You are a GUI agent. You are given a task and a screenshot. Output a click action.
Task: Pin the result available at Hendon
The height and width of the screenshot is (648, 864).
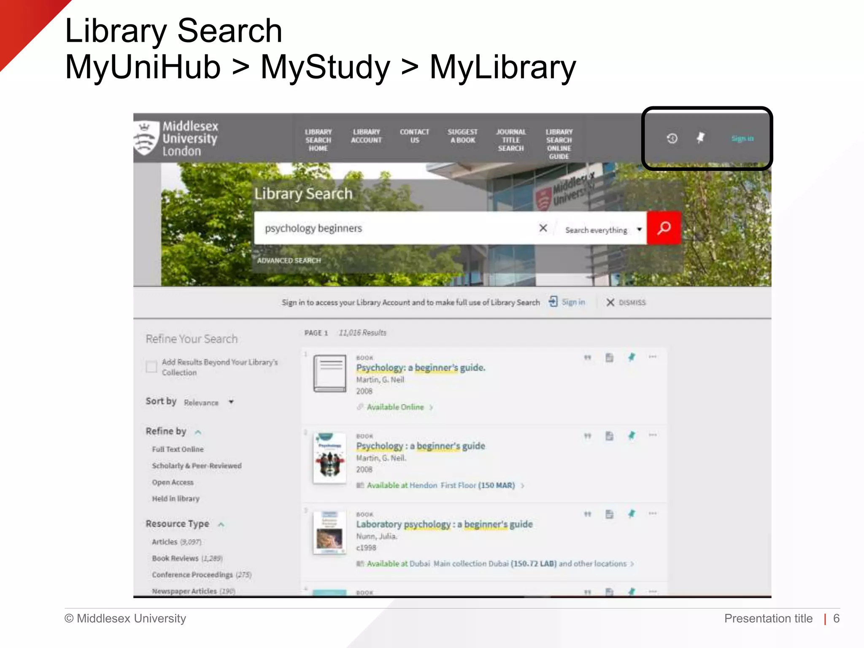coord(632,435)
